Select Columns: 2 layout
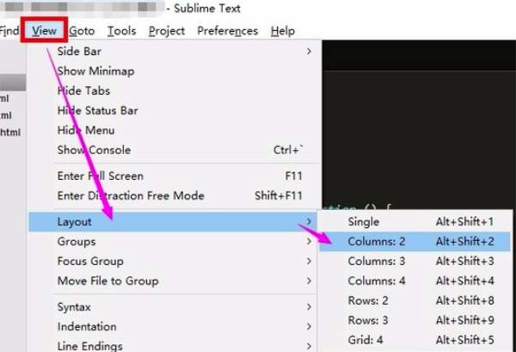This screenshot has height=352, width=516. click(415, 241)
